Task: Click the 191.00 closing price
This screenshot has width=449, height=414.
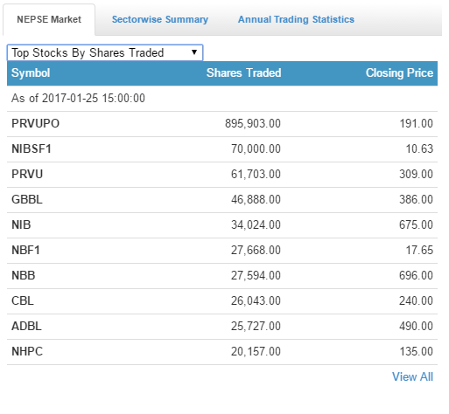Action: pyautogui.click(x=416, y=123)
